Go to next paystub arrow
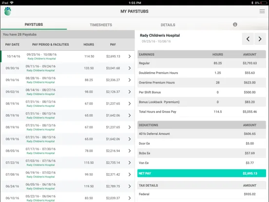The image size is (269, 202). [x=260, y=39]
